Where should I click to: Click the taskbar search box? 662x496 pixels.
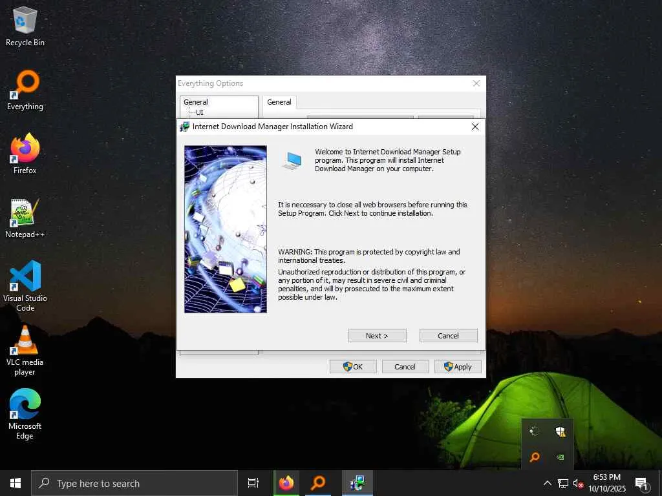[x=134, y=483]
